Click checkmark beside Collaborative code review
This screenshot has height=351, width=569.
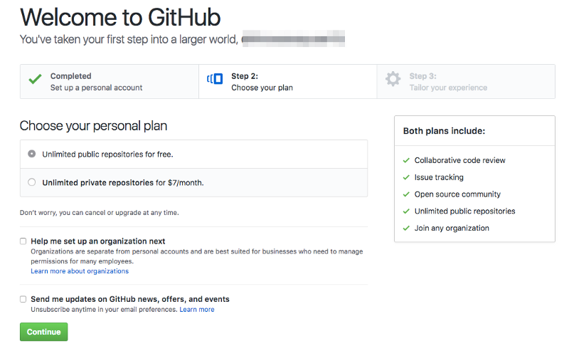(x=406, y=160)
